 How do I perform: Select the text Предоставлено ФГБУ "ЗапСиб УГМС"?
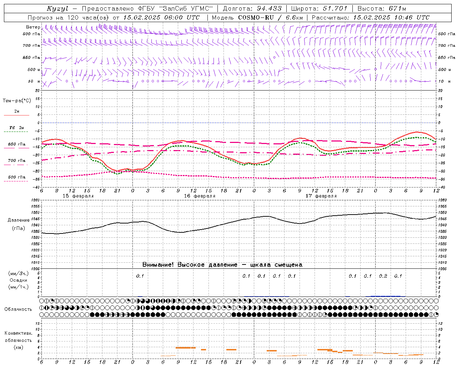(147, 9)
